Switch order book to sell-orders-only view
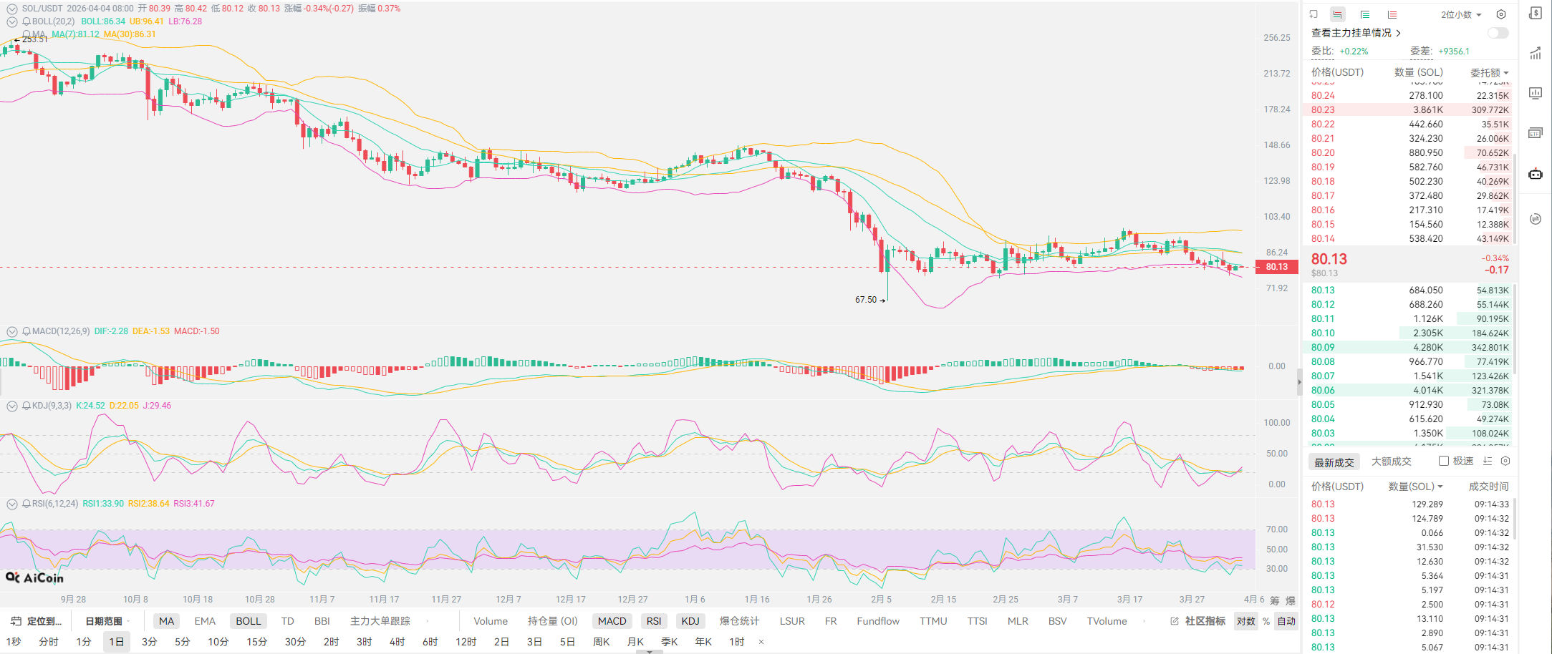 pyautogui.click(x=1392, y=14)
